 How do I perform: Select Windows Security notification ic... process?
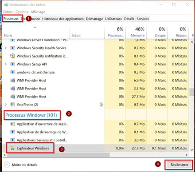tap(96, 56)
